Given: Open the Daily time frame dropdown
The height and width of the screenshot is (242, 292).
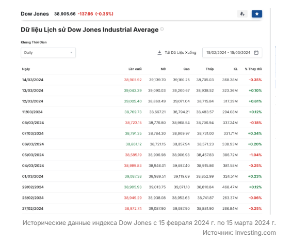Looking at the screenshot, I should [x=48, y=53].
